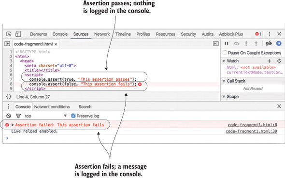Collapse the Watch section
Image resolution: width=285 pixels, height=178 pixels.
pos(224,61)
